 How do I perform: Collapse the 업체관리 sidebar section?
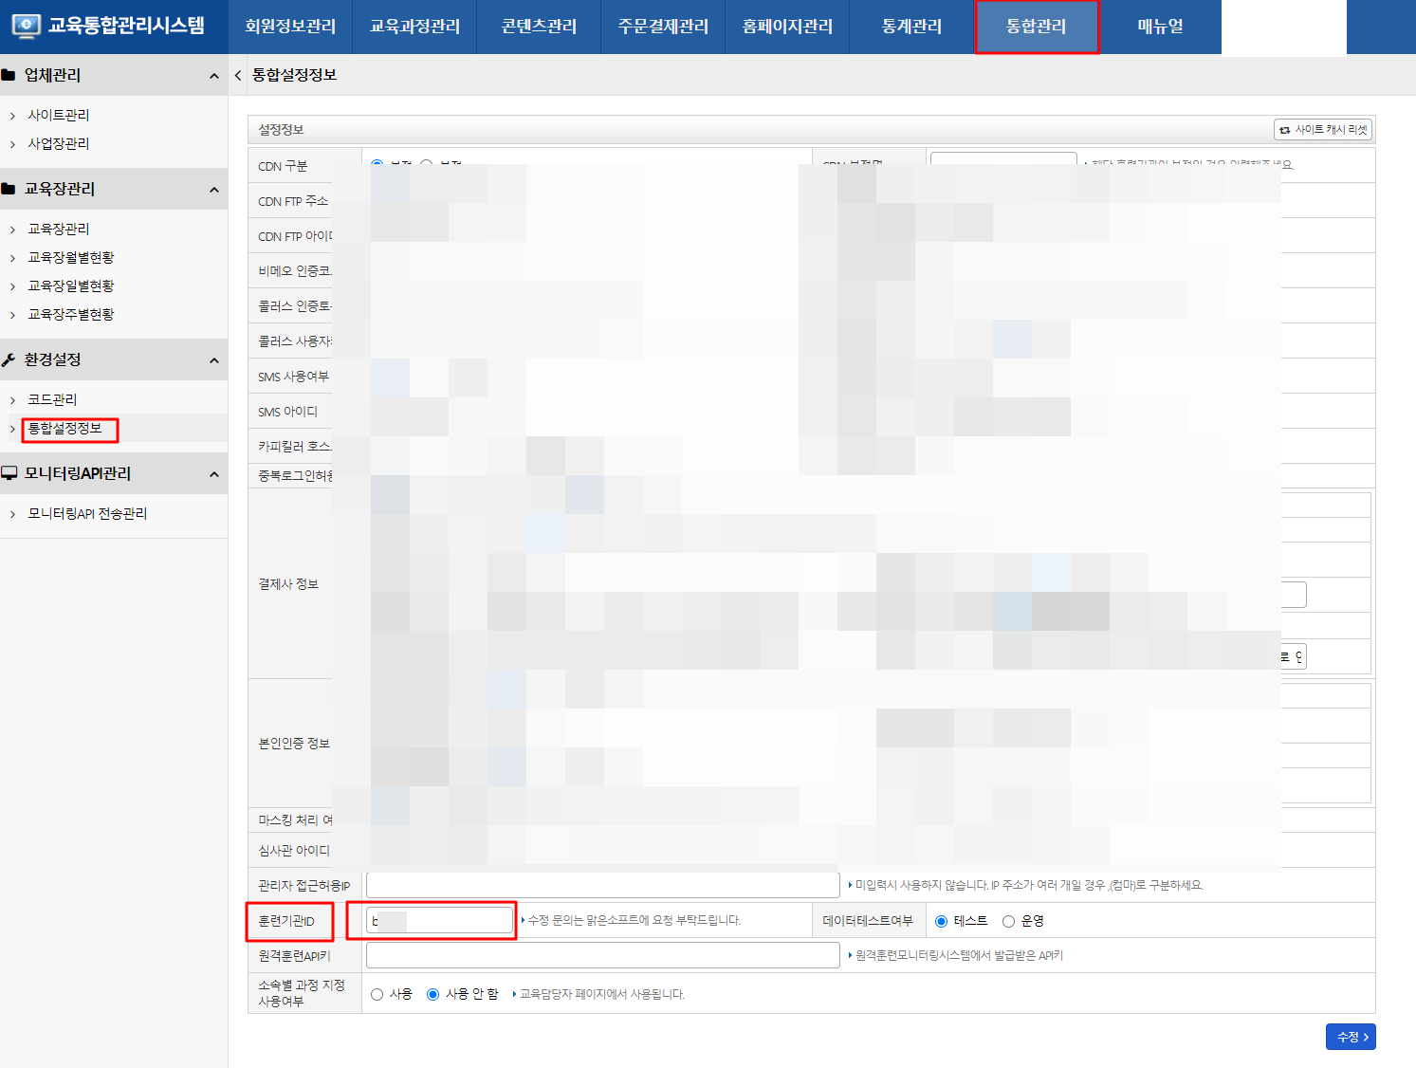tap(214, 75)
